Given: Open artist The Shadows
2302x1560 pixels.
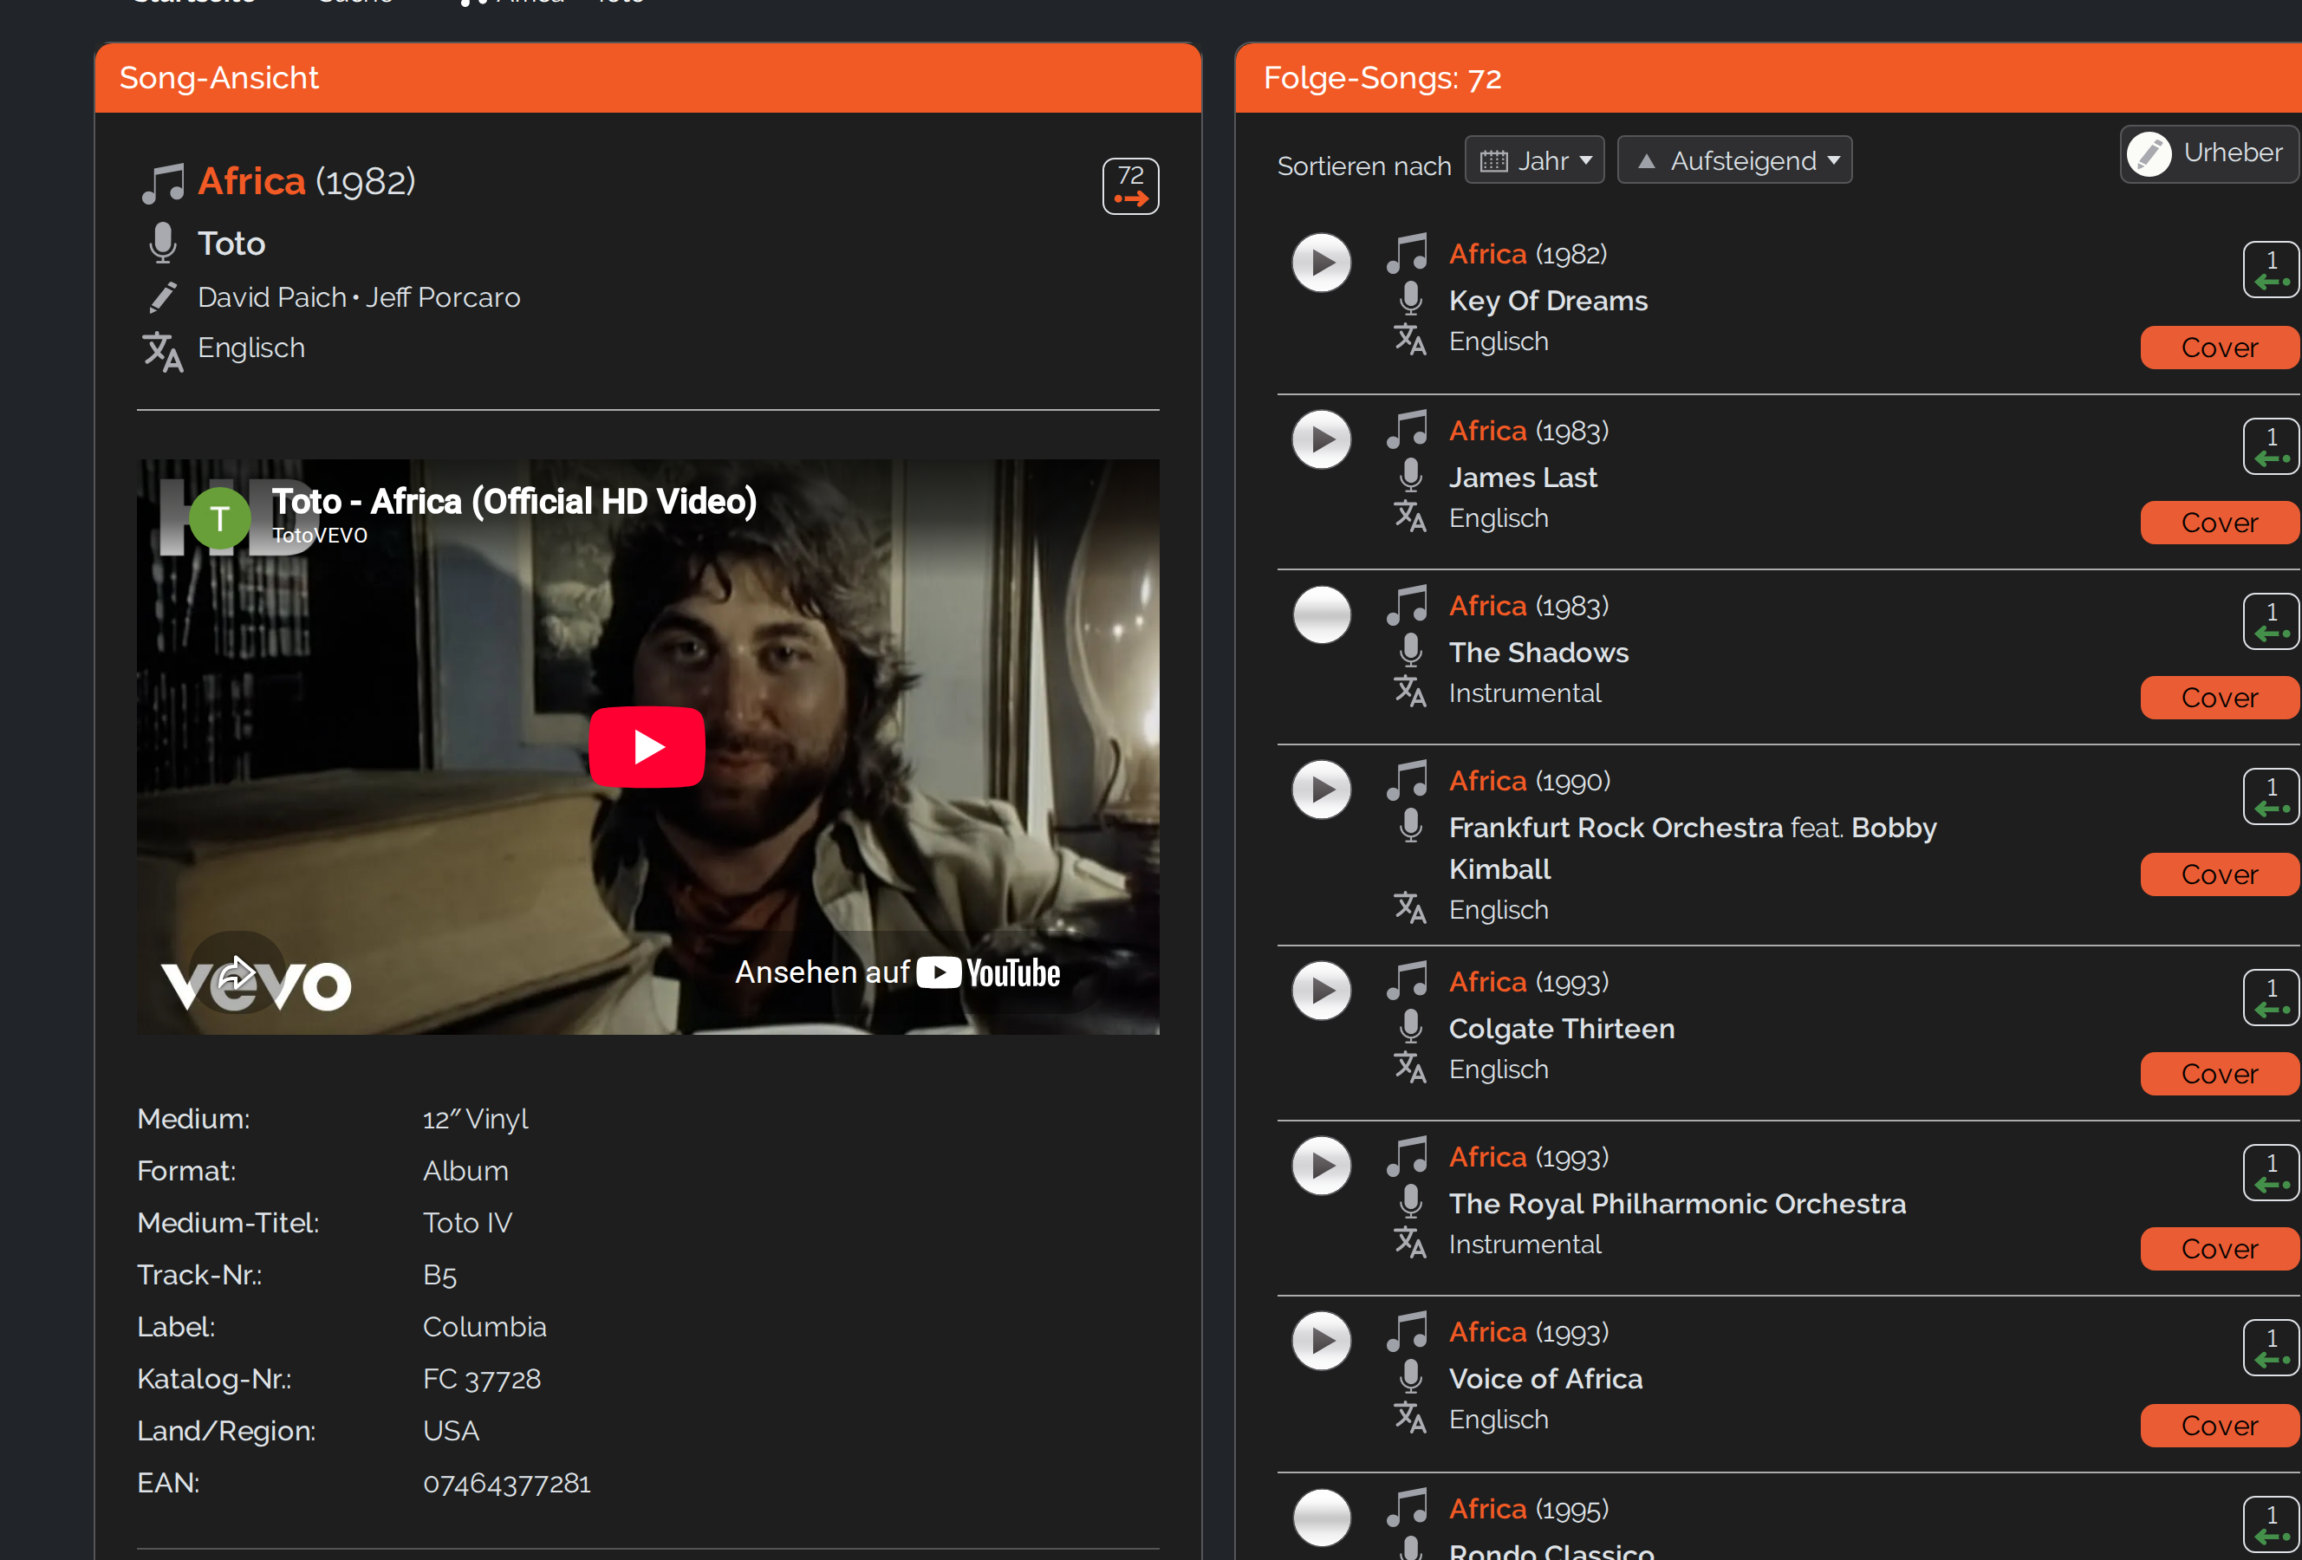Looking at the screenshot, I should [1538, 653].
